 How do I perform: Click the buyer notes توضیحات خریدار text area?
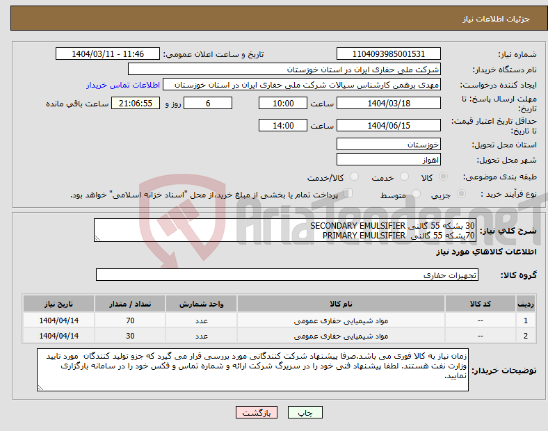[253, 370]
